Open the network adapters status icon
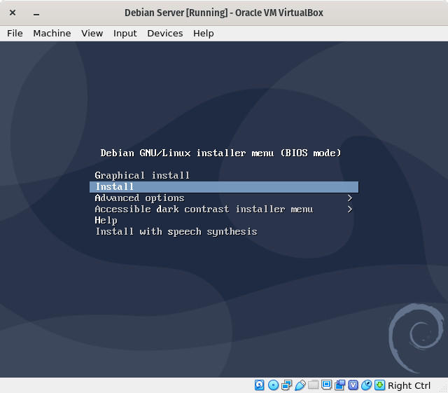 [286, 385]
